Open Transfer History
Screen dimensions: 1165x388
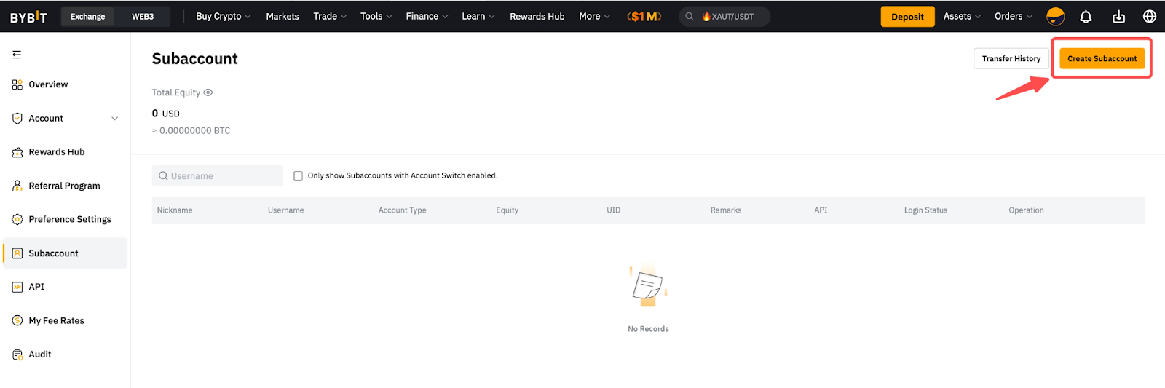(x=1011, y=59)
